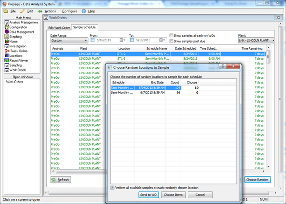This screenshot has height=204, width=286.
Task: Open the Actions menu
Action: (50, 11)
